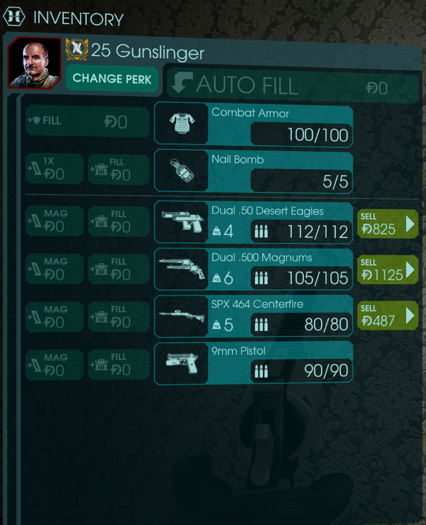Fill ammo for Dual .50 Desert Eagles
The image size is (426, 525).
(x=119, y=222)
